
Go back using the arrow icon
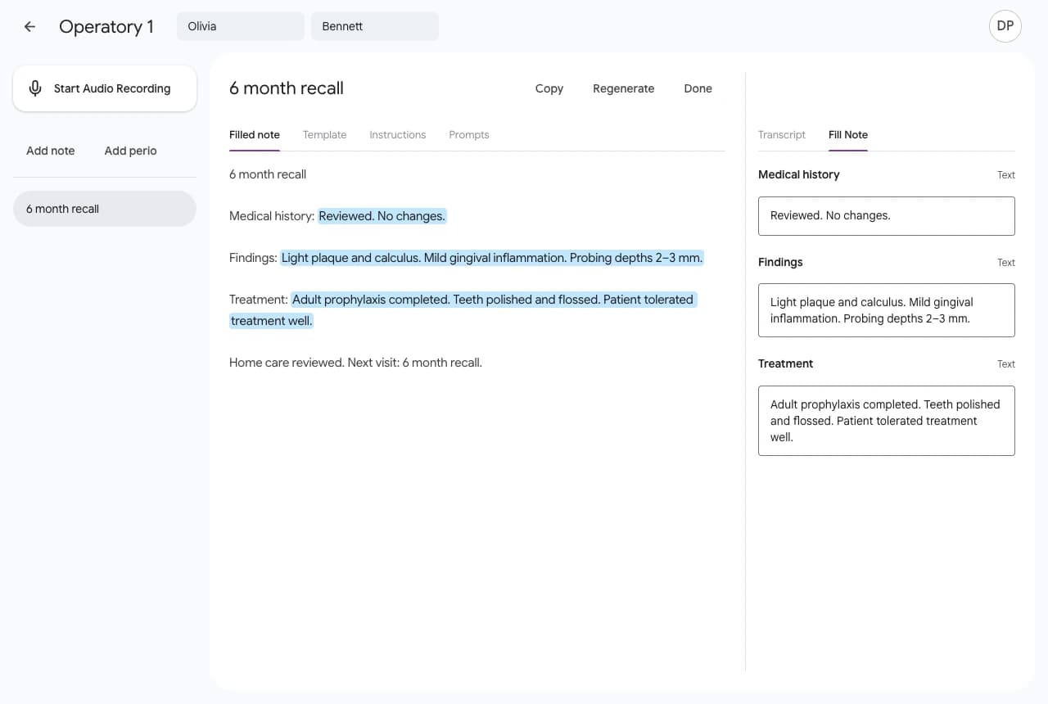[x=30, y=26]
